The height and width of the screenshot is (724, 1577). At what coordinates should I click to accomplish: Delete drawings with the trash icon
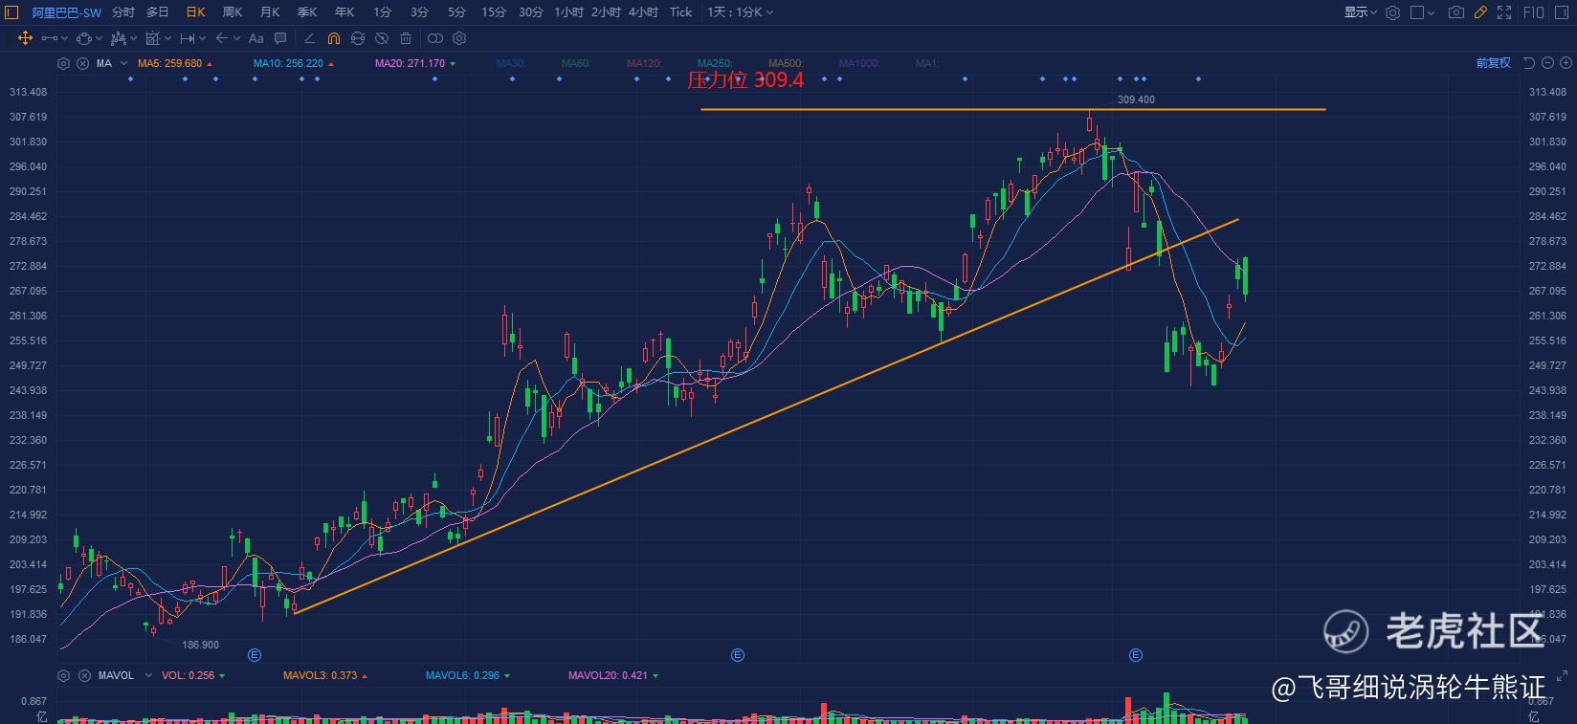coord(406,38)
